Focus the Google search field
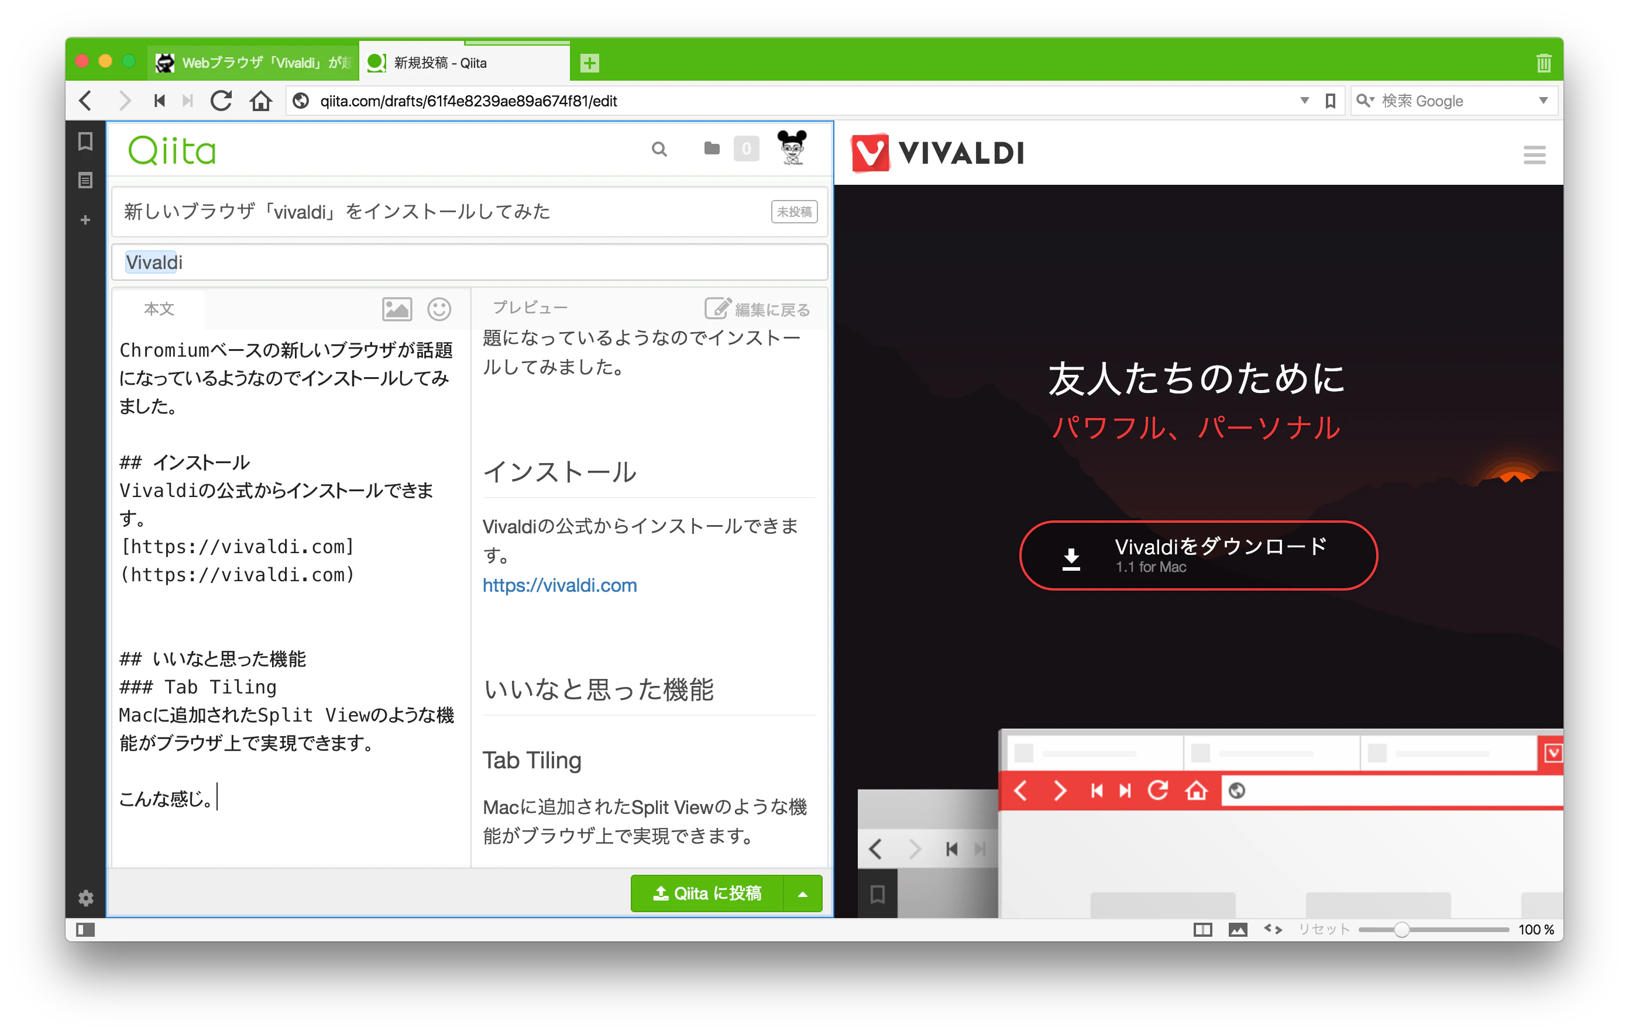Viewport: 1629px width, 1035px height. (x=1455, y=101)
